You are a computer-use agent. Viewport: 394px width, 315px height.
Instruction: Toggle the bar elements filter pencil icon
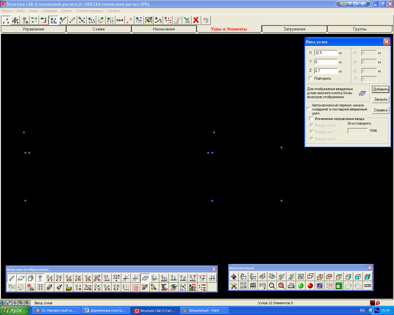click(12, 278)
